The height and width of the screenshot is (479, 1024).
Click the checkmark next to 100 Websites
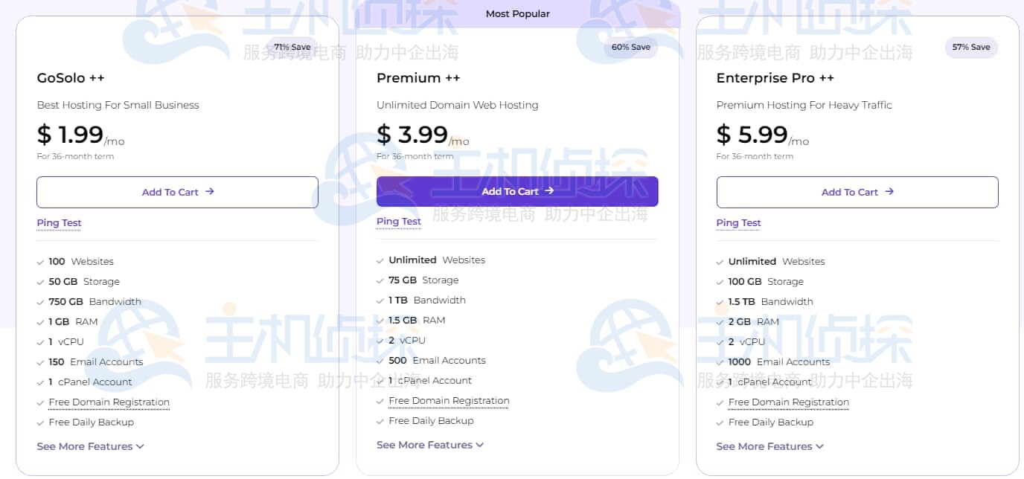pos(40,262)
